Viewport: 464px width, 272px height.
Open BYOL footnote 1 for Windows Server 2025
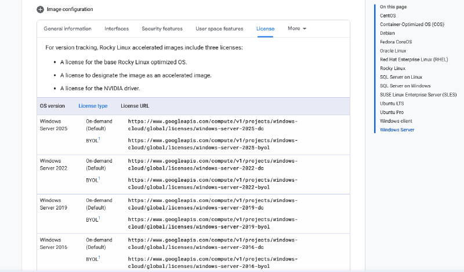[99, 139]
